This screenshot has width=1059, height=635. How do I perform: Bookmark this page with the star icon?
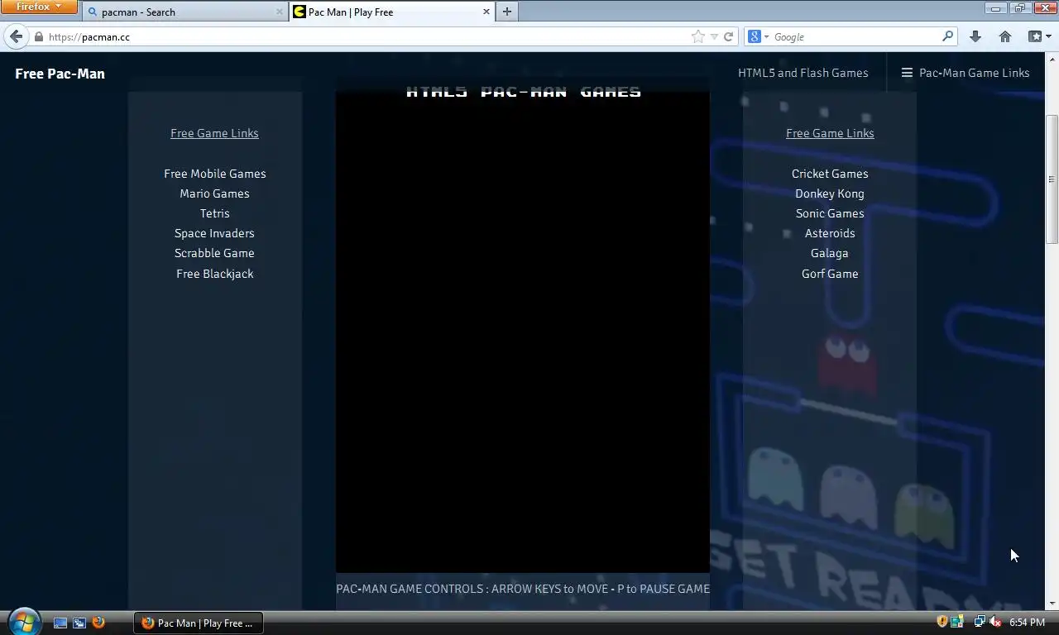point(698,36)
